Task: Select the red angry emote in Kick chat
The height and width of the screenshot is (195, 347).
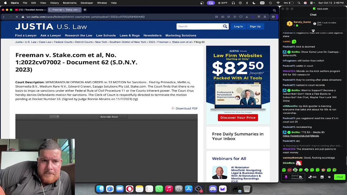Action: (290, 170)
